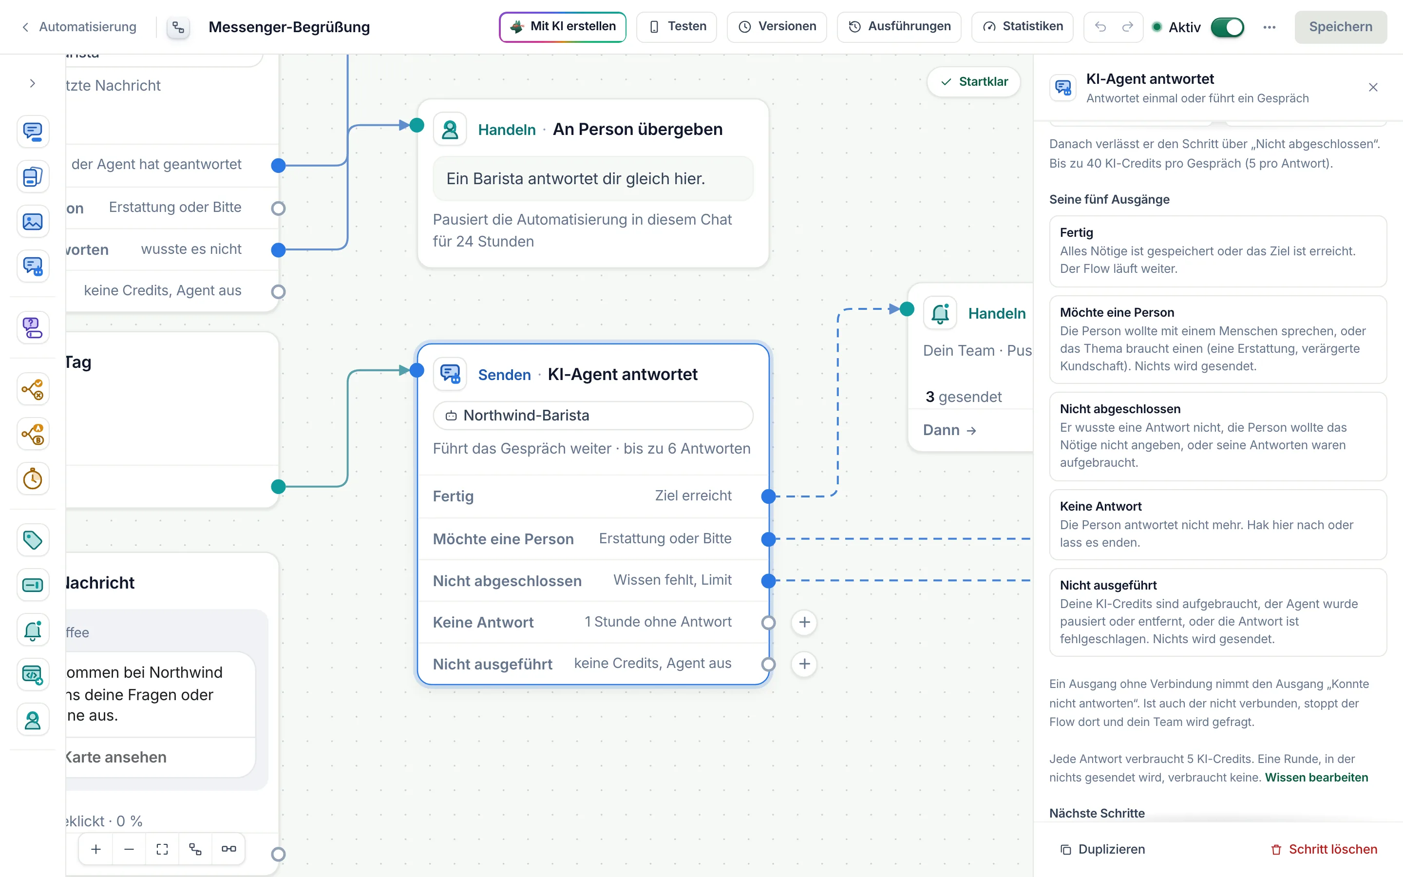
Task: Open the three-dots more menu
Action: 1269,27
